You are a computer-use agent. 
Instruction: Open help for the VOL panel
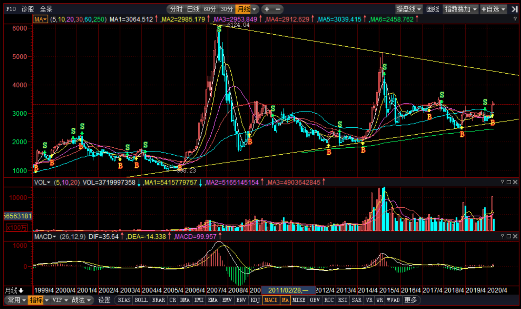point(502,182)
